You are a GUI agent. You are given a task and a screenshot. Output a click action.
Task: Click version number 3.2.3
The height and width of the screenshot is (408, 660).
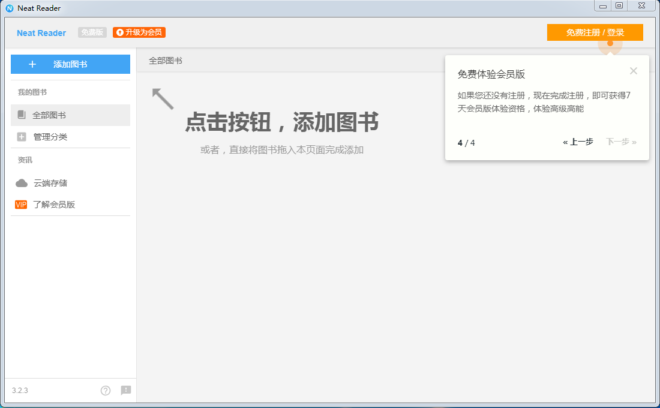pyautogui.click(x=20, y=391)
